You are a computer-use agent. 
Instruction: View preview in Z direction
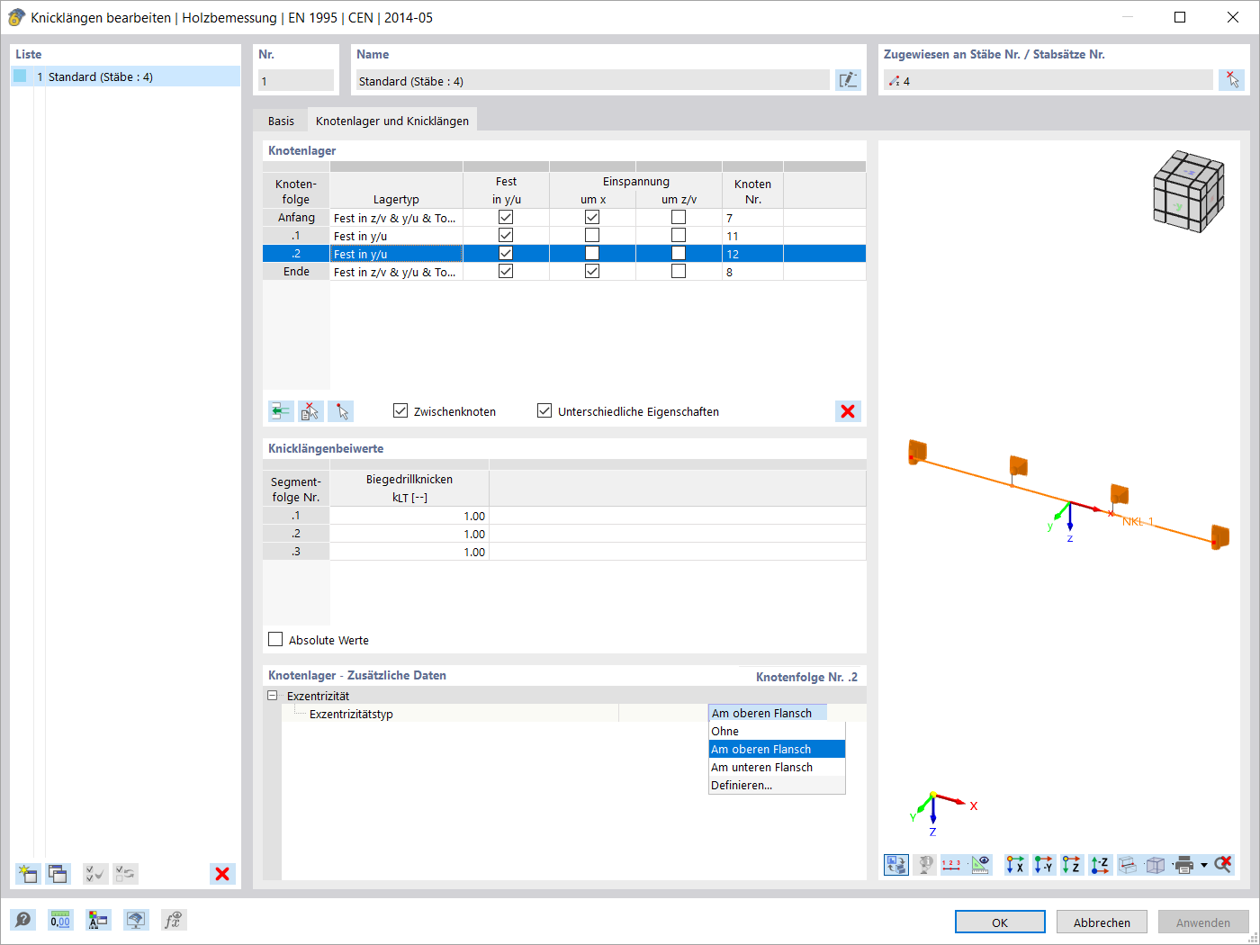click(1072, 865)
